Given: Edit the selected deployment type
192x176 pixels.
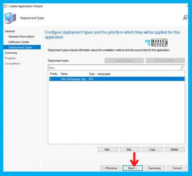Looking at the screenshot, I should (x=130, y=150).
